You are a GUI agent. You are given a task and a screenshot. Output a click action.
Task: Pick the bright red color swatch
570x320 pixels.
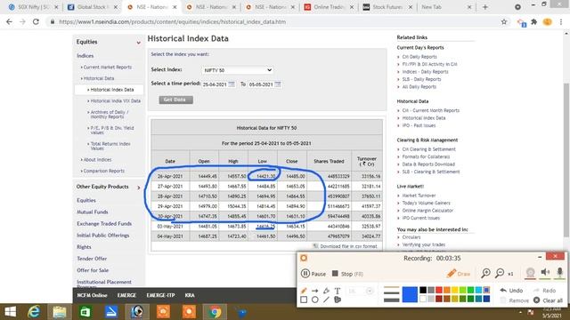click(439, 290)
